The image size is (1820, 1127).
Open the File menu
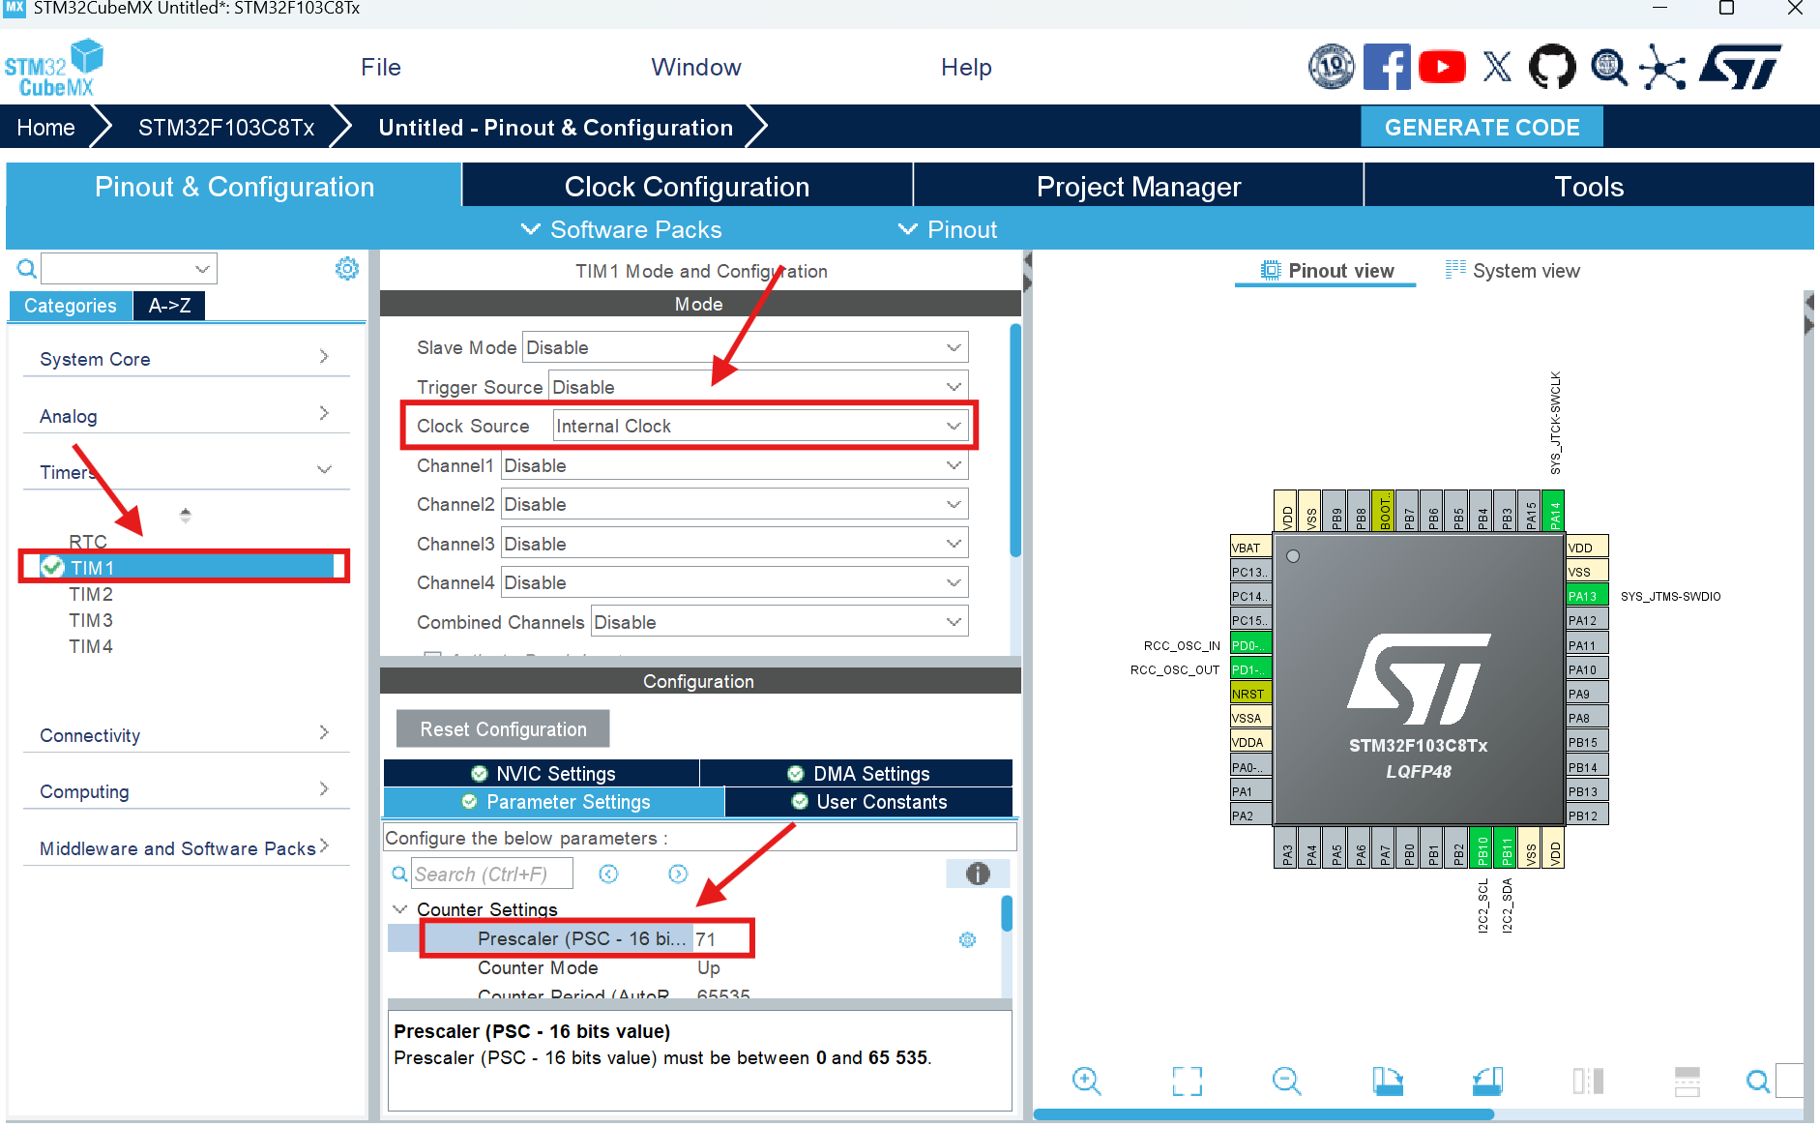click(x=381, y=67)
